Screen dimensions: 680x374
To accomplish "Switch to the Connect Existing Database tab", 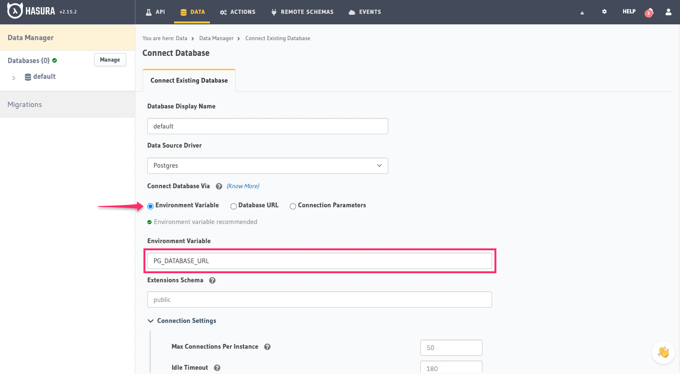I will pyautogui.click(x=189, y=80).
